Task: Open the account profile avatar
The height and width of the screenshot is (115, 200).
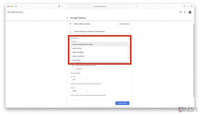Action: tap(190, 12)
